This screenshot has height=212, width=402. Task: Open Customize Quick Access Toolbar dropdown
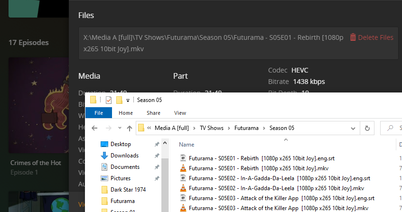[x=128, y=101]
